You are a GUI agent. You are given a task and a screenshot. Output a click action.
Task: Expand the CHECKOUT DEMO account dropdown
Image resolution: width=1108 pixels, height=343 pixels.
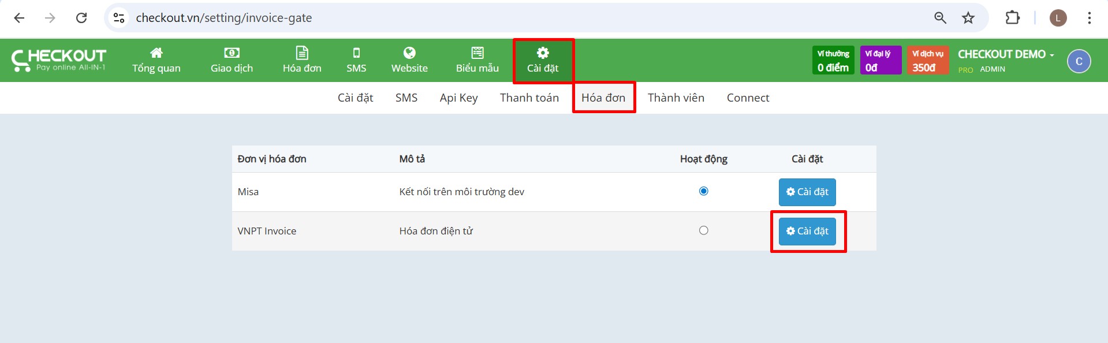click(x=1006, y=54)
